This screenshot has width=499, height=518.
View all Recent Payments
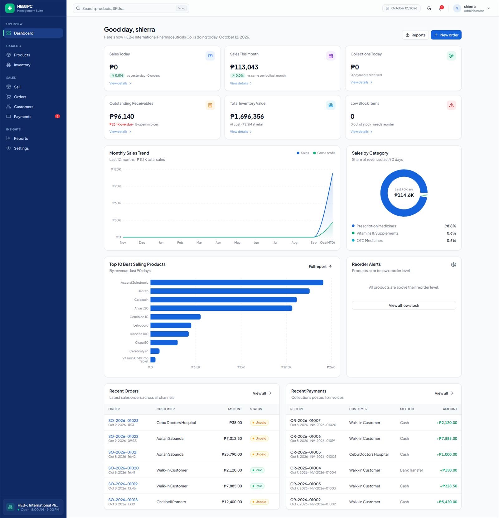(x=444, y=393)
